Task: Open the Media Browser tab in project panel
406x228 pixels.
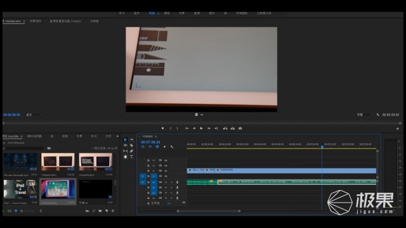Action: coord(34,136)
